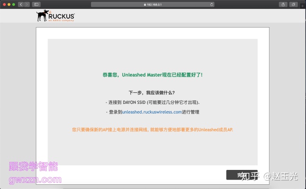Image resolution: width=306 pixels, height=189 pixels.
Task: Go forward with Safari forward arrow
Action: pos(27,5)
